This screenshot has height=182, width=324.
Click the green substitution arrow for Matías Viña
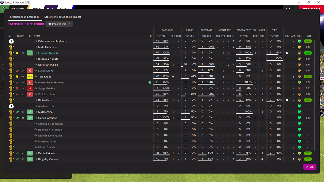[30, 112]
